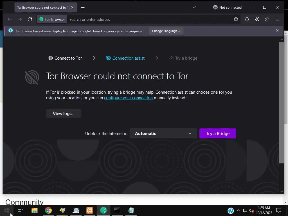Image resolution: width=288 pixels, height=216 pixels.
Task: Bookmark this page with the star icon
Action: pyautogui.click(x=236, y=19)
